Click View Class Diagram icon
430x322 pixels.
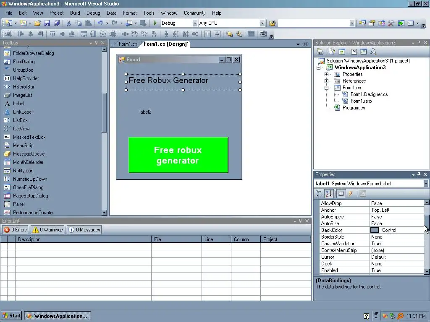coord(373,52)
